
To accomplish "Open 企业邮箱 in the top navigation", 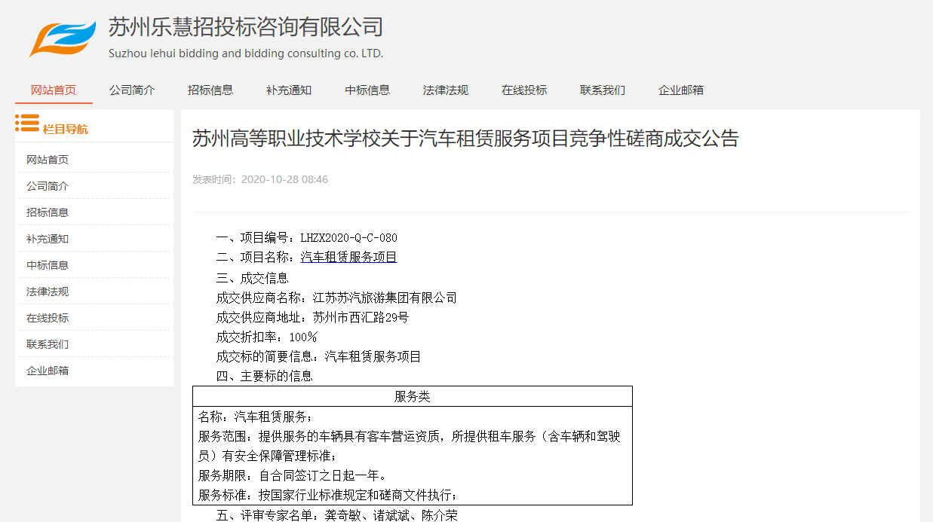I will tap(681, 90).
